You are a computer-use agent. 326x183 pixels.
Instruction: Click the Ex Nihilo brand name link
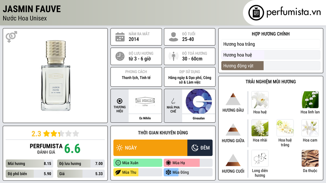coord(145,118)
